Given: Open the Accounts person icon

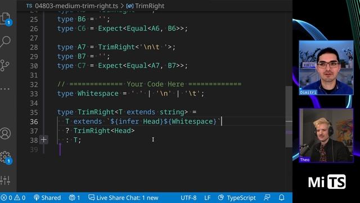Looking at the screenshot, I should pos(6,134).
